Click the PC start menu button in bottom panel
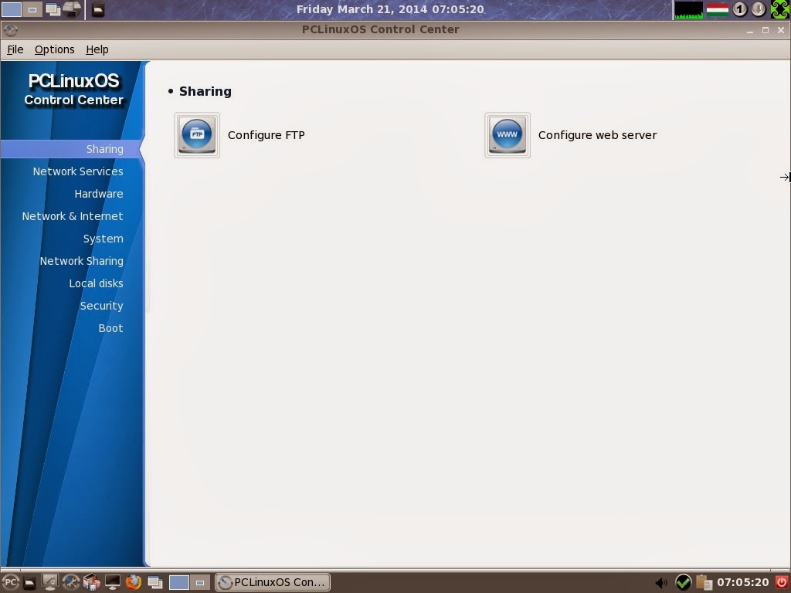 [x=10, y=582]
